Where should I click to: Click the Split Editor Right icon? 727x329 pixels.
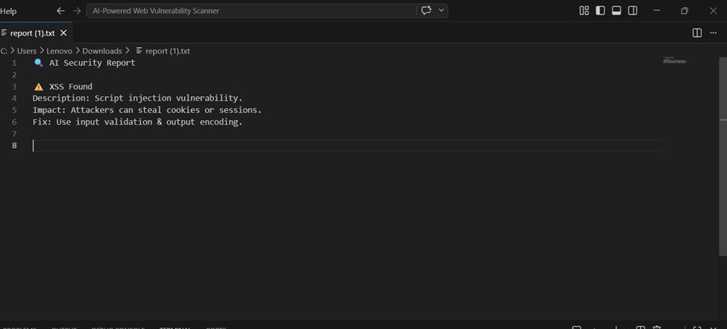point(697,33)
